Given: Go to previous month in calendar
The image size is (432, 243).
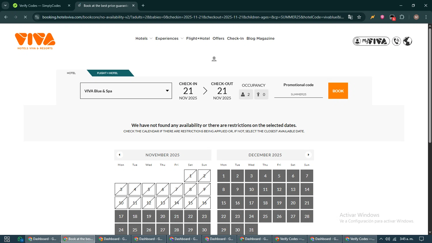Looking at the screenshot, I should click(x=120, y=155).
